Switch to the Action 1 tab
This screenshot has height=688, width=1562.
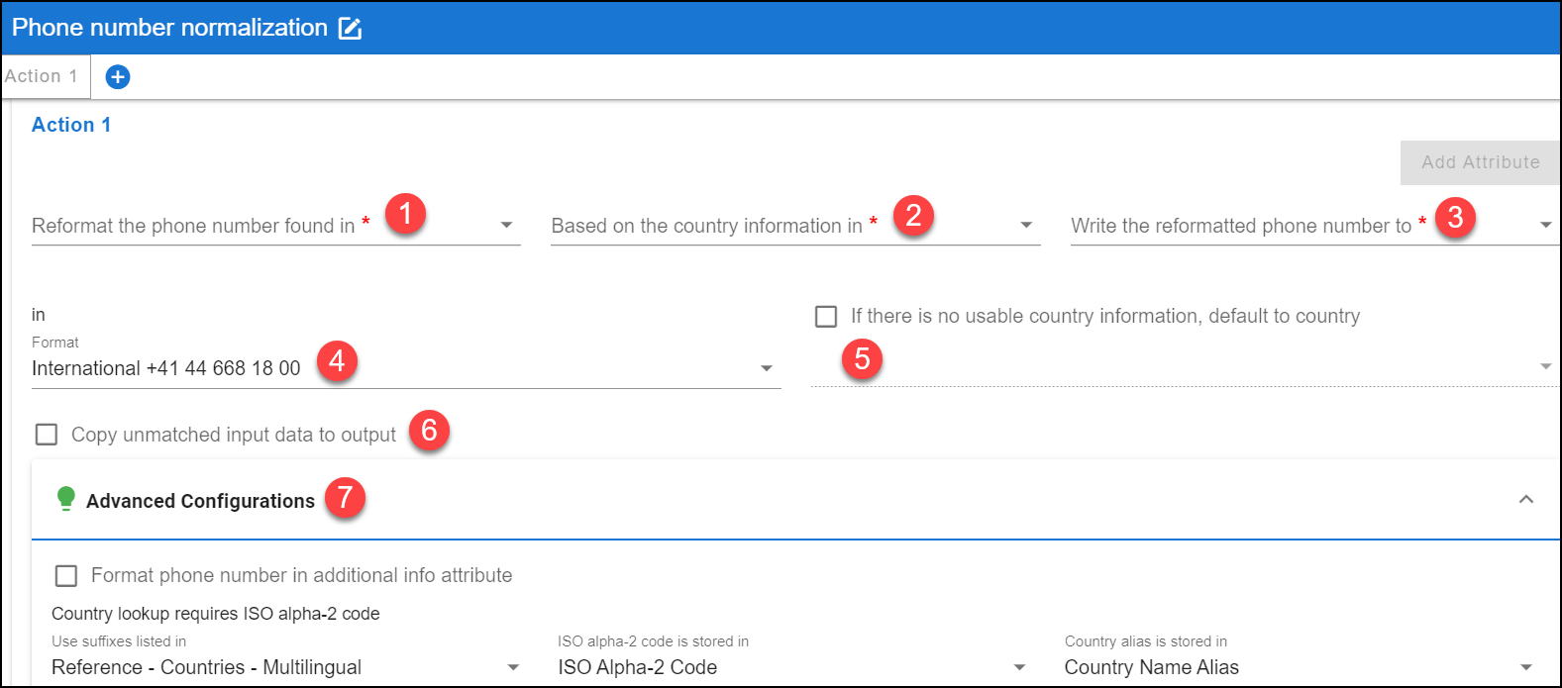[x=45, y=76]
